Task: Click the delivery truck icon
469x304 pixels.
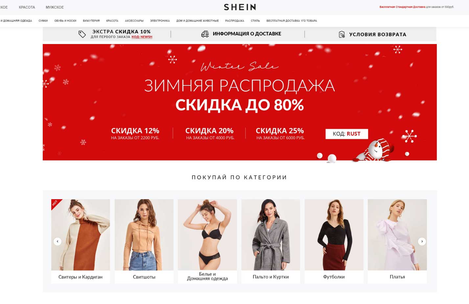Action: (205, 34)
